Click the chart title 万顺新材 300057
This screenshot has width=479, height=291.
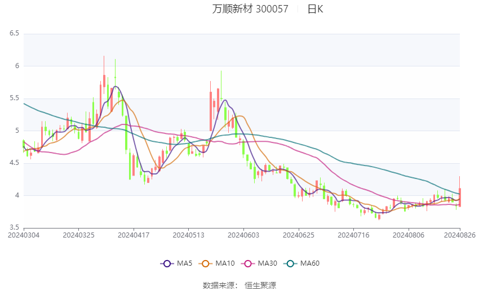coord(250,9)
